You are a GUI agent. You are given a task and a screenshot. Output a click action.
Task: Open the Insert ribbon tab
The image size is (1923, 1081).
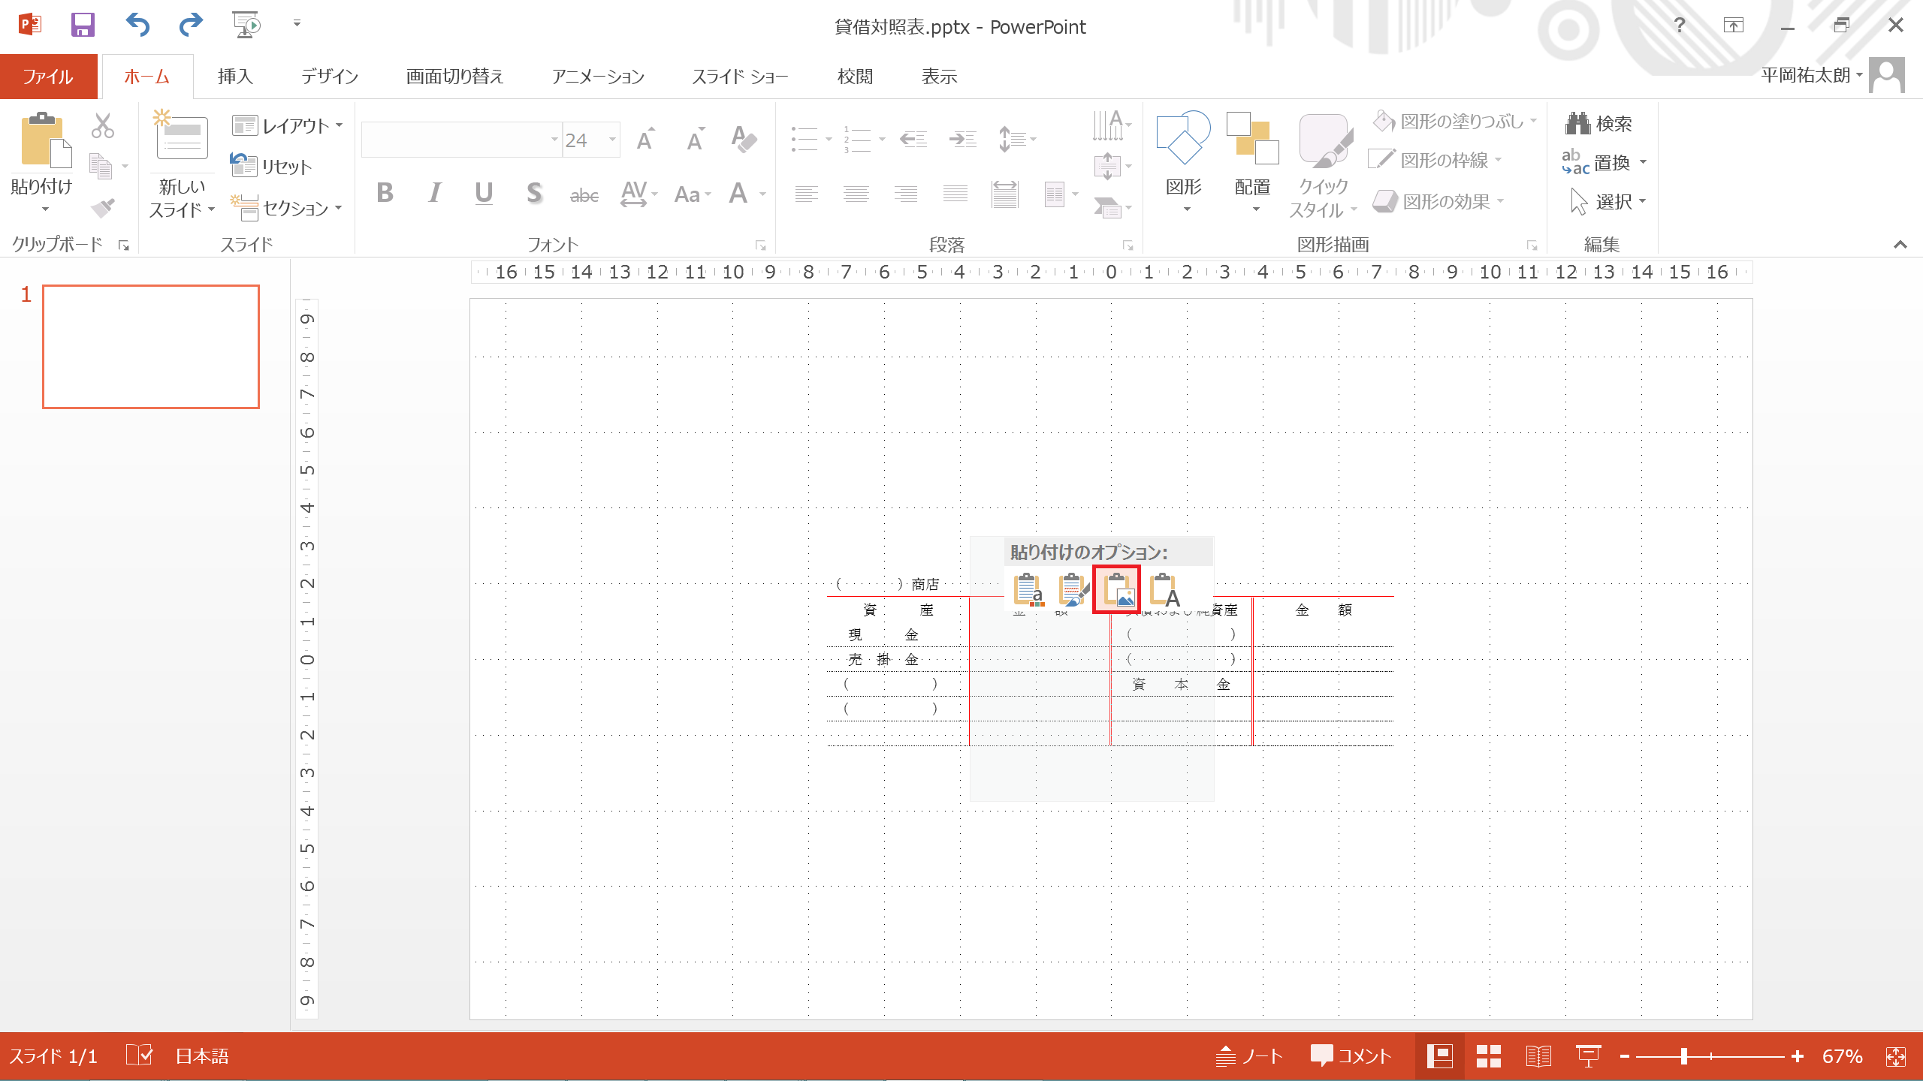coord(235,77)
